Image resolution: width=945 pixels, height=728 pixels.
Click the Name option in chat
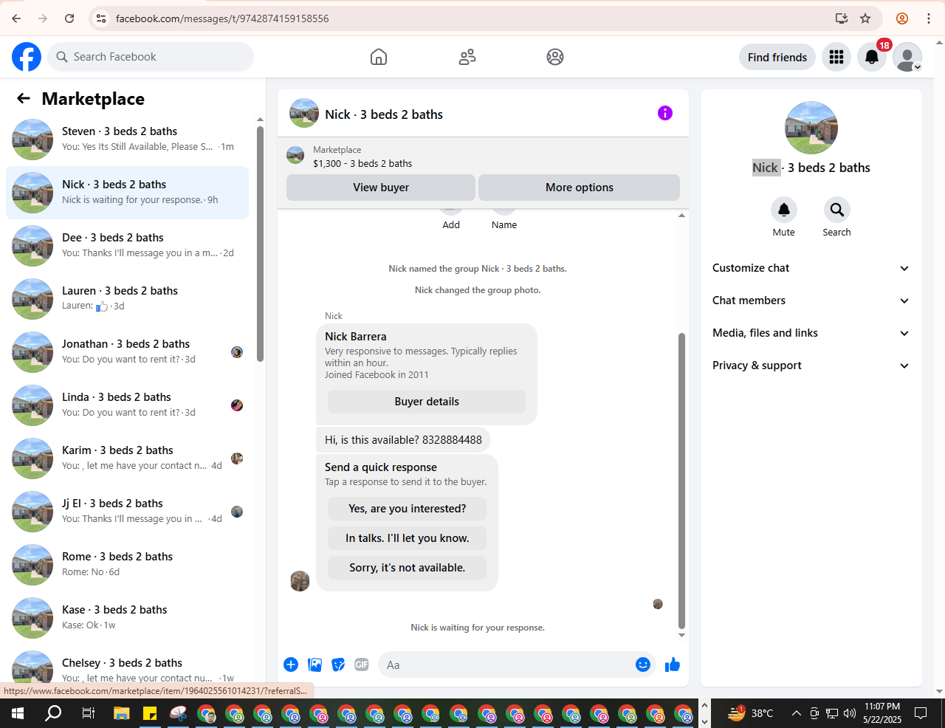504,224
